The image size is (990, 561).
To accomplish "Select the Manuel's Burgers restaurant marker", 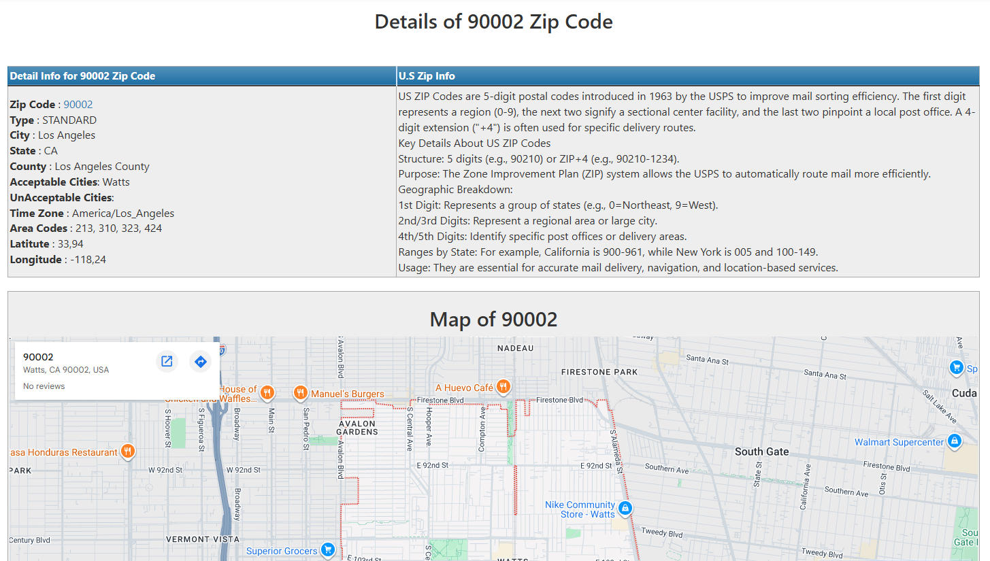I will [299, 392].
